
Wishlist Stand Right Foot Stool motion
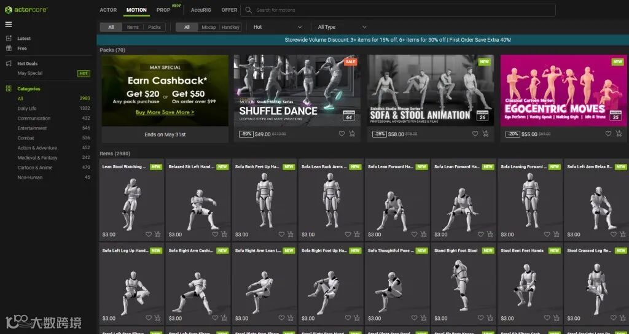[480, 318]
